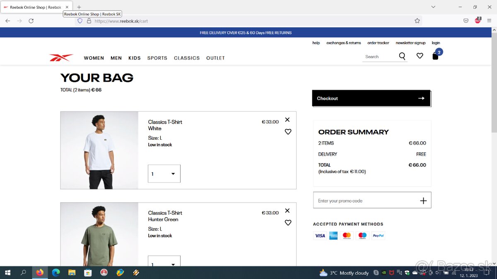Viewport: 497px width, 279px height.
Task: Click the site padlock icon
Action: click(89, 21)
